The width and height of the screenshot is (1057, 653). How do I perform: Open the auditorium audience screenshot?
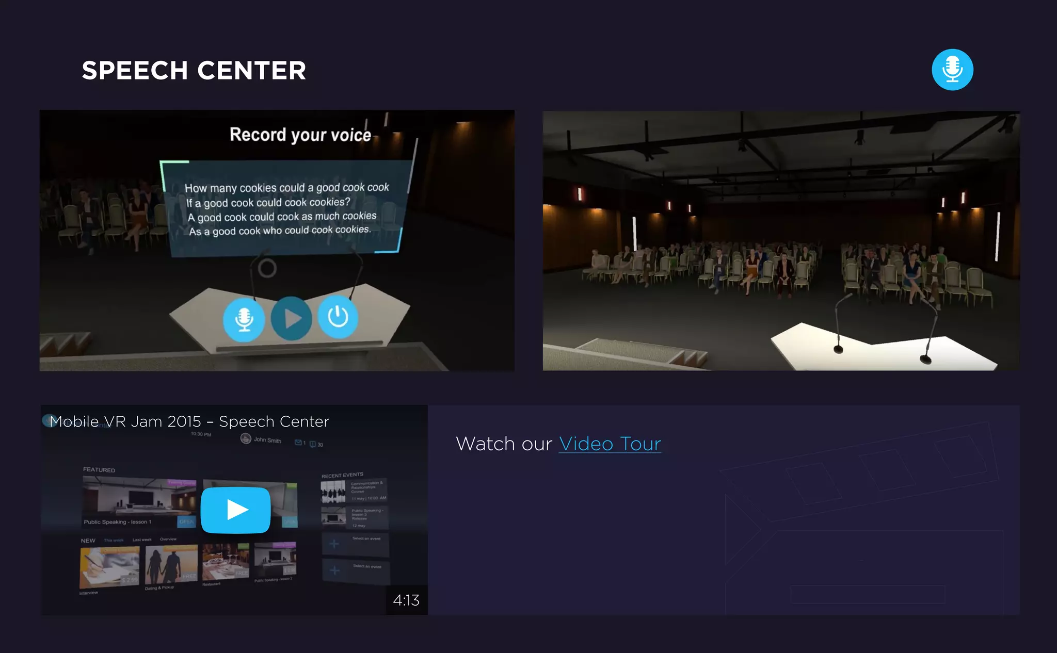781,240
